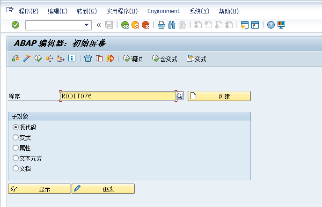Click the Find Next binoculars icon
The height and width of the screenshot is (207, 322).
[182, 25]
